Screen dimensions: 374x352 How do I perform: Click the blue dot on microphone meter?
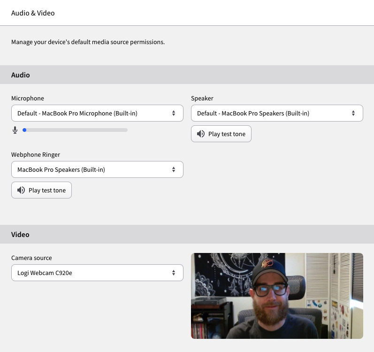24,130
